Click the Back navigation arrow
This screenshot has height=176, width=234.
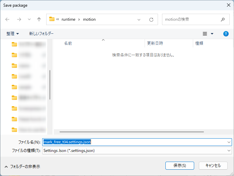pos(8,19)
